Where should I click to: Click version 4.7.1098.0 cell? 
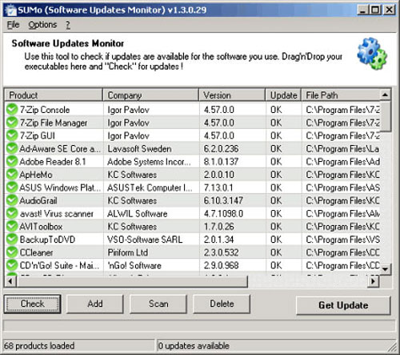click(232, 213)
